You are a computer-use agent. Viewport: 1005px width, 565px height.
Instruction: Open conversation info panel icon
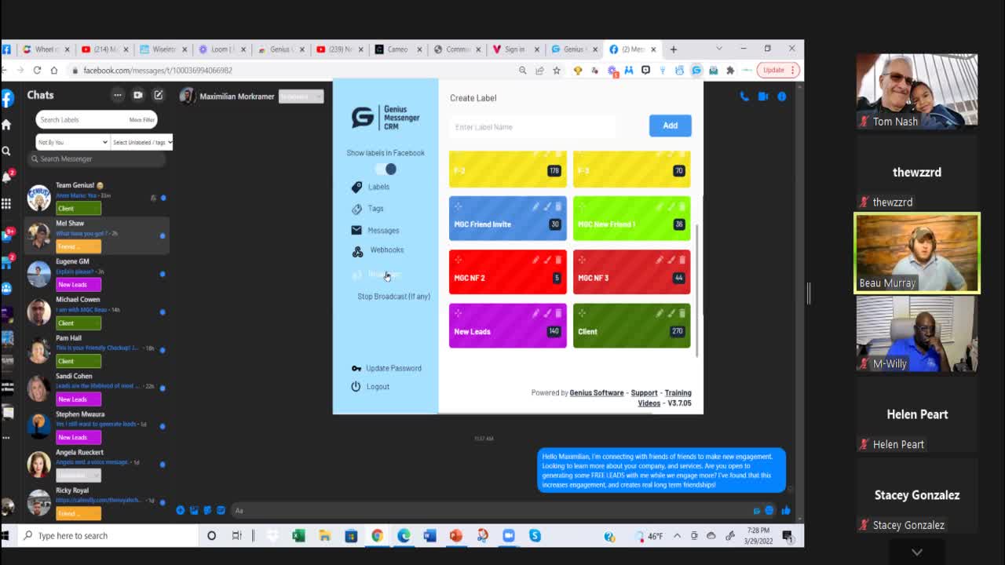[781, 97]
